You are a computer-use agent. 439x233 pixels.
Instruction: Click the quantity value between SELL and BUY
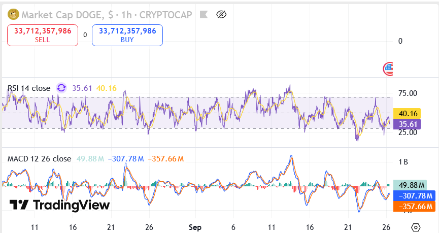click(x=85, y=35)
